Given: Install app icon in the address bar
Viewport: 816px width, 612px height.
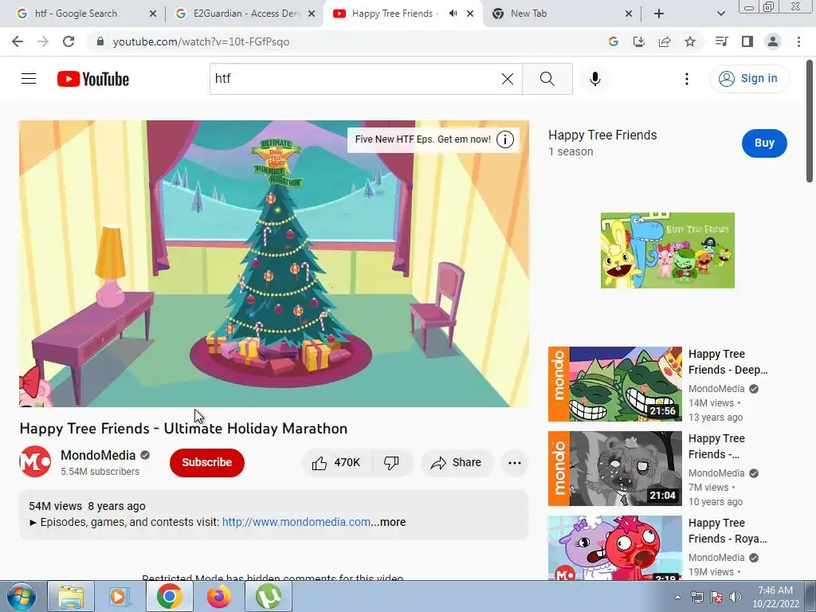Looking at the screenshot, I should [x=638, y=41].
